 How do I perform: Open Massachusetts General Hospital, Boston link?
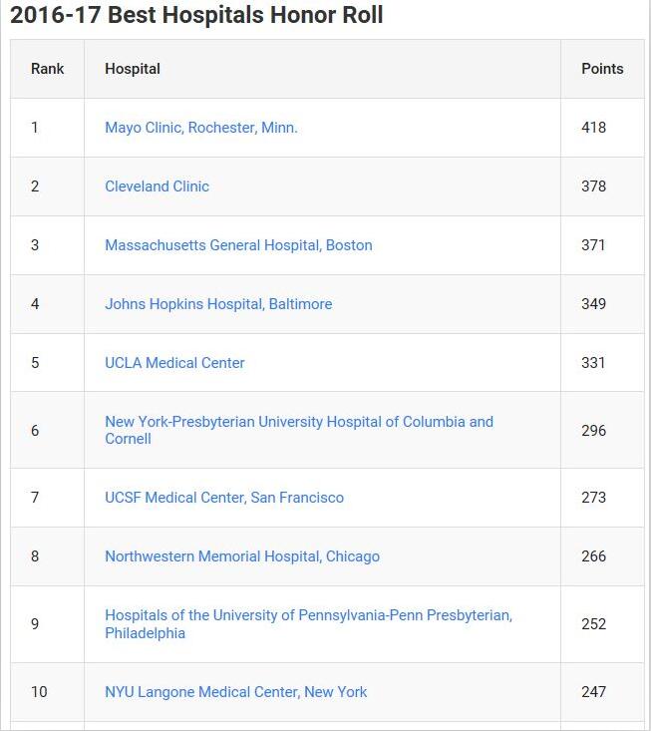pos(238,245)
